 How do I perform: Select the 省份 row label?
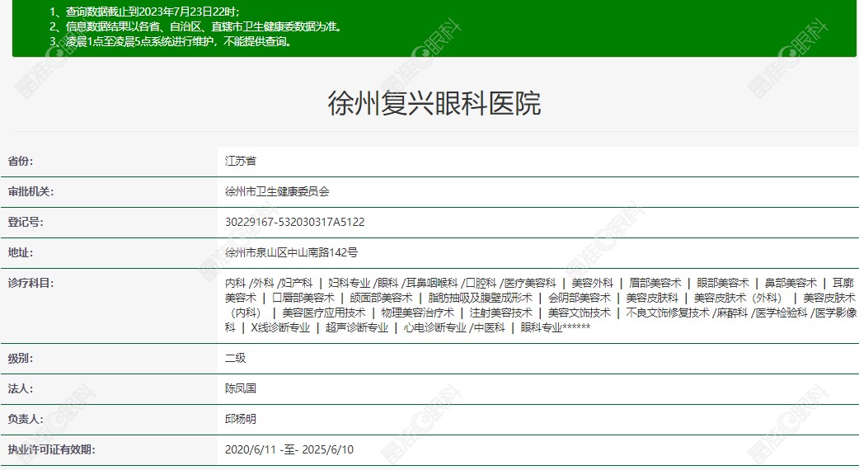(21, 161)
